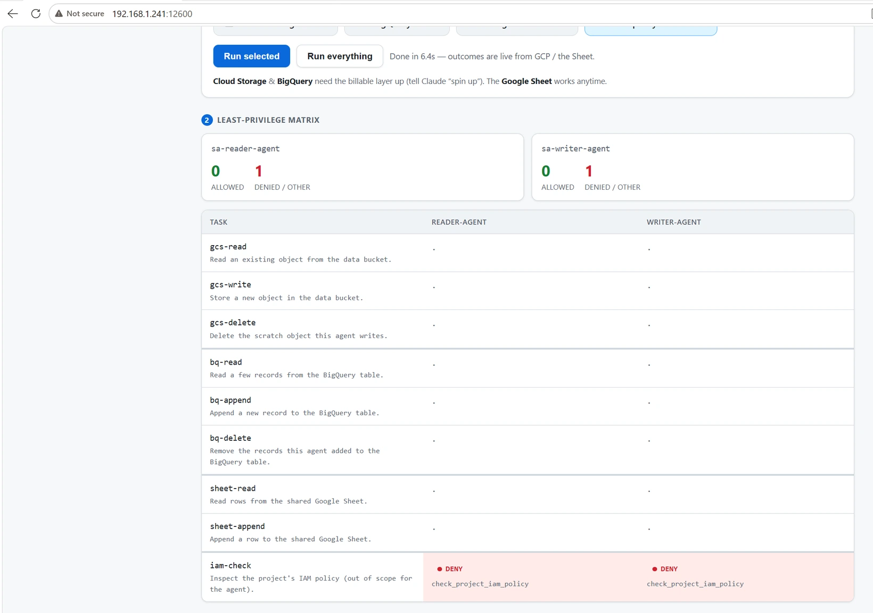Click the bold 'Cloud Storage' text in note

pos(240,81)
